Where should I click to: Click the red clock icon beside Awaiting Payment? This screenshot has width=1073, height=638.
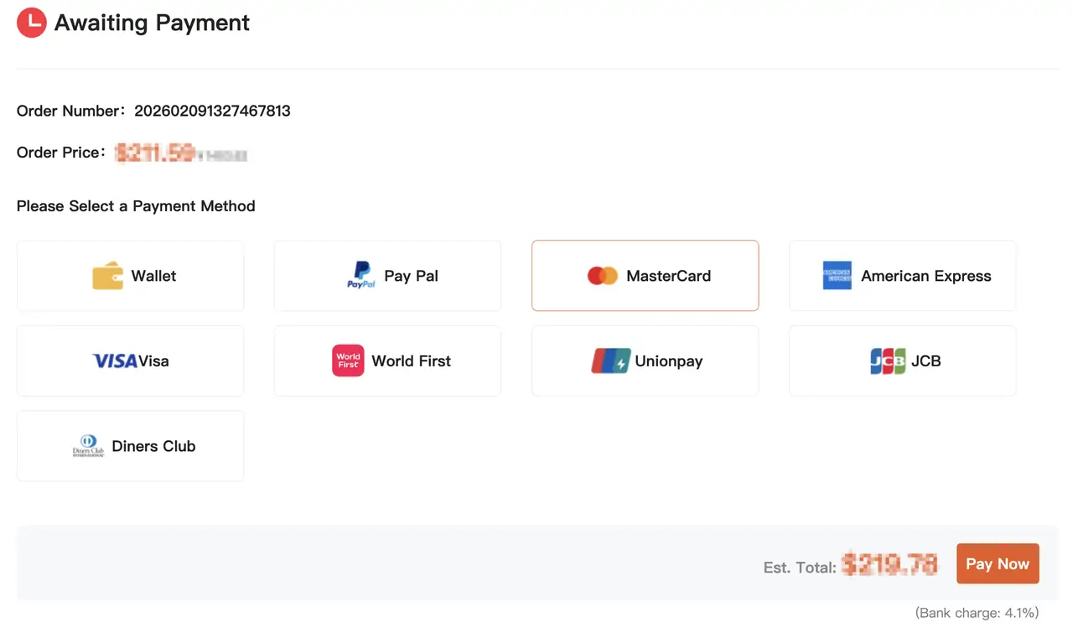32,23
